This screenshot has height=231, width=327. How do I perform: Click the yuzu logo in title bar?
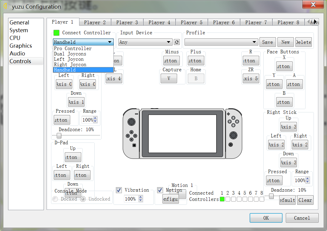pos(6,6)
